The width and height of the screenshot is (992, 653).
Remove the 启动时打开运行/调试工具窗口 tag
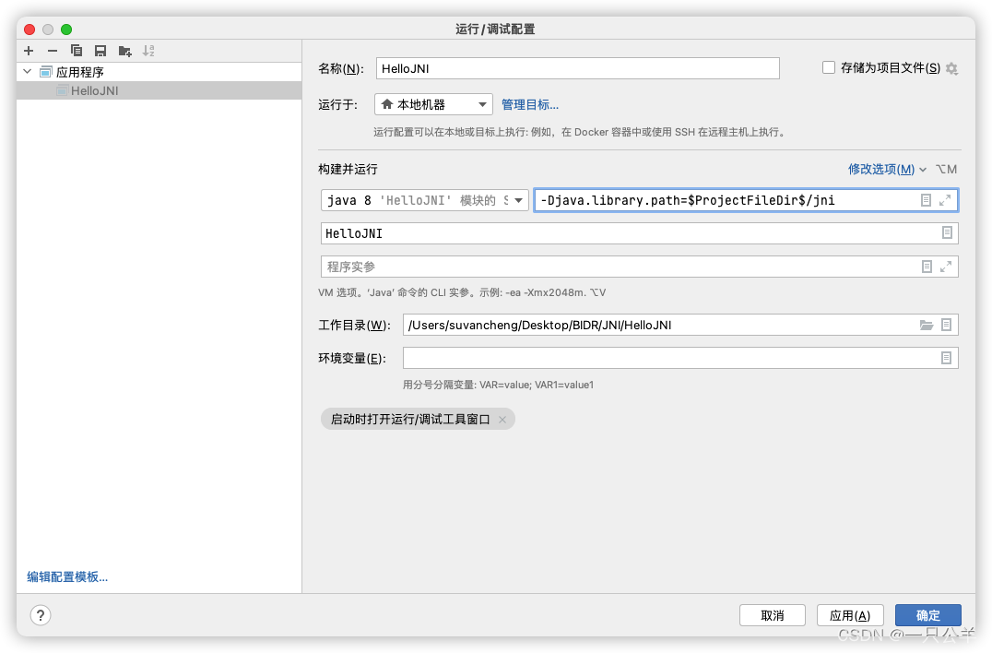coord(503,419)
